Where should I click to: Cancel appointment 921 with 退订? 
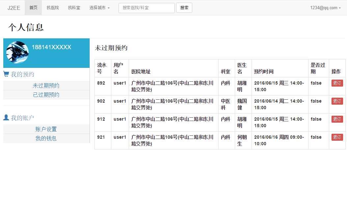[x=337, y=137]
